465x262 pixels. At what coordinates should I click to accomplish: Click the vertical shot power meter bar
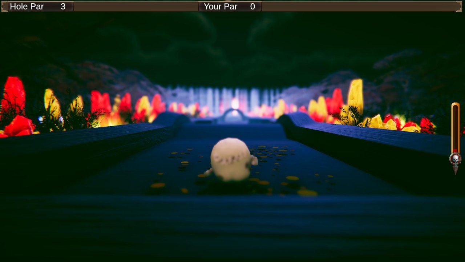tap(456, 128)
